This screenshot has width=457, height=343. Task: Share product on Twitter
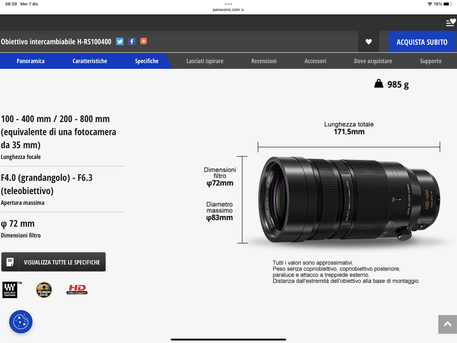click(120, 42)
